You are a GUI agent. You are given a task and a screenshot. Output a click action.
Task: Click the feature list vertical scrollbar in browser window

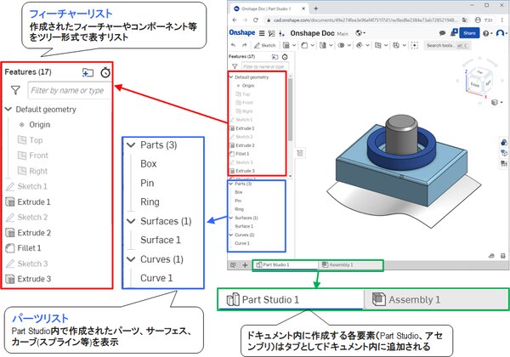[x=290, y=109]
